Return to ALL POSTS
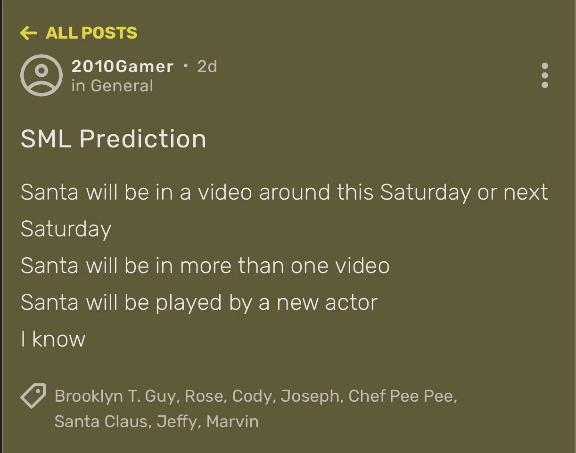Image resolution: width=576 pixels, height=453 pixels. 91,33
